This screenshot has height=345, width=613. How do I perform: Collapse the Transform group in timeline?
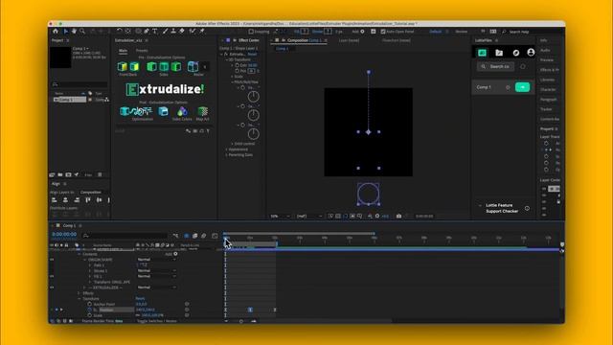click(79, 298)
